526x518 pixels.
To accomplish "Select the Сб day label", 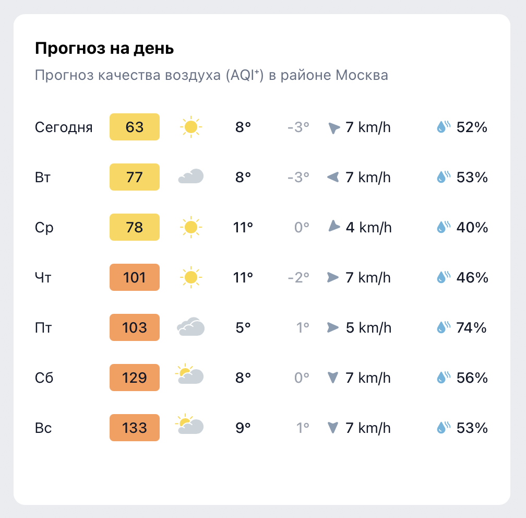I will tap(44, 378).
